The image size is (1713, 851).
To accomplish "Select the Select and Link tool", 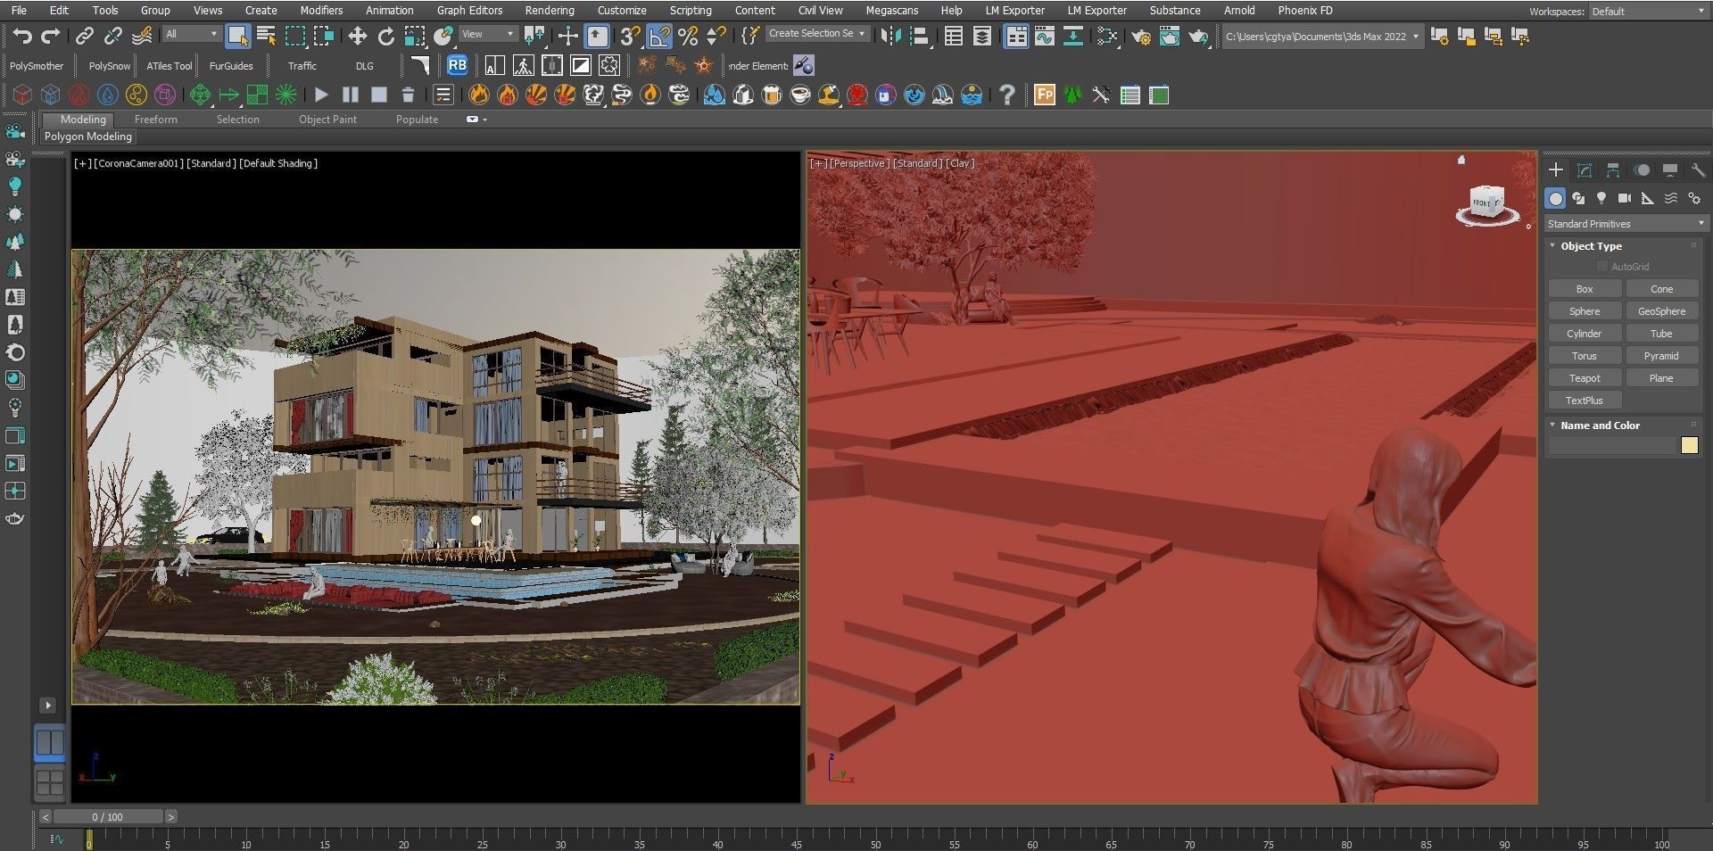I will 84,36.
